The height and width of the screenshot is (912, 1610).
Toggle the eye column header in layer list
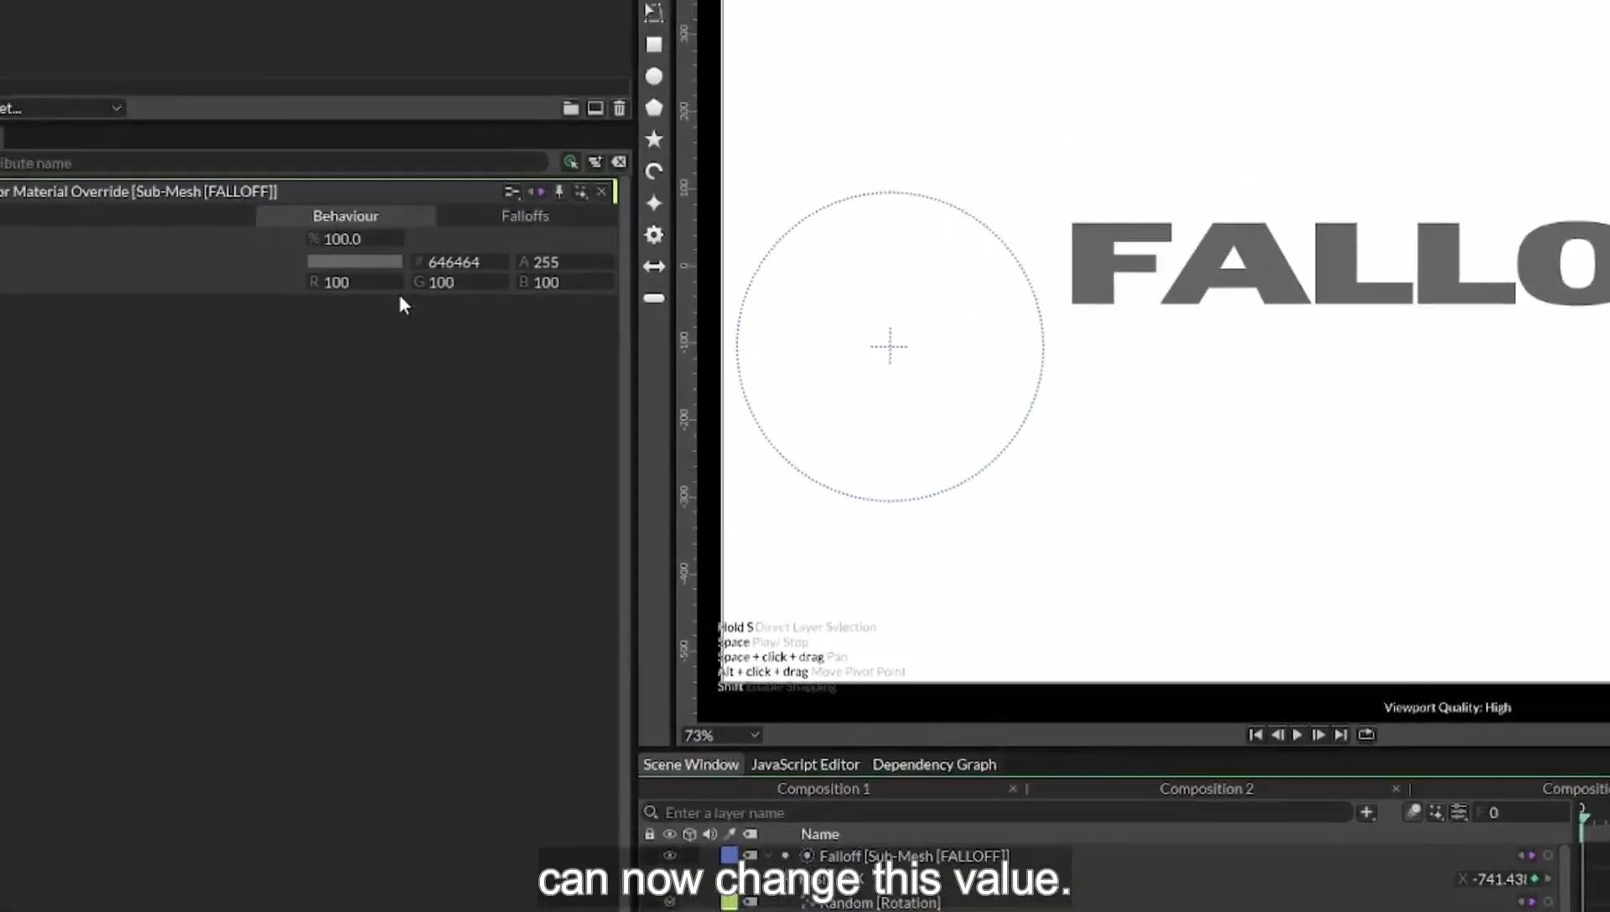(x=669, y=834)
